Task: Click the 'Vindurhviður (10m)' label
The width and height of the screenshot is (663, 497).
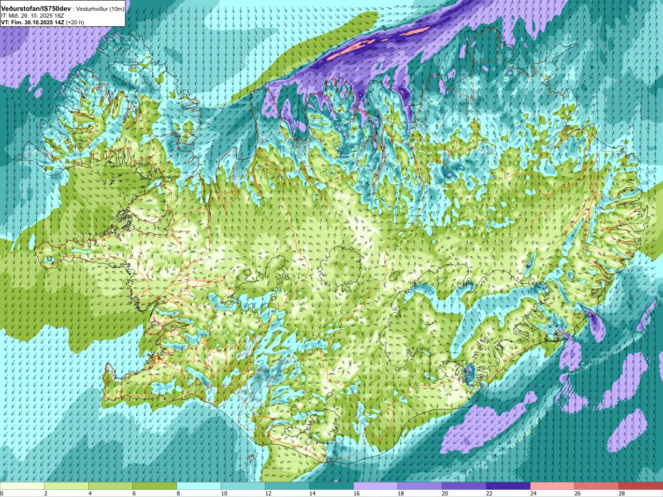Action: 100,9
